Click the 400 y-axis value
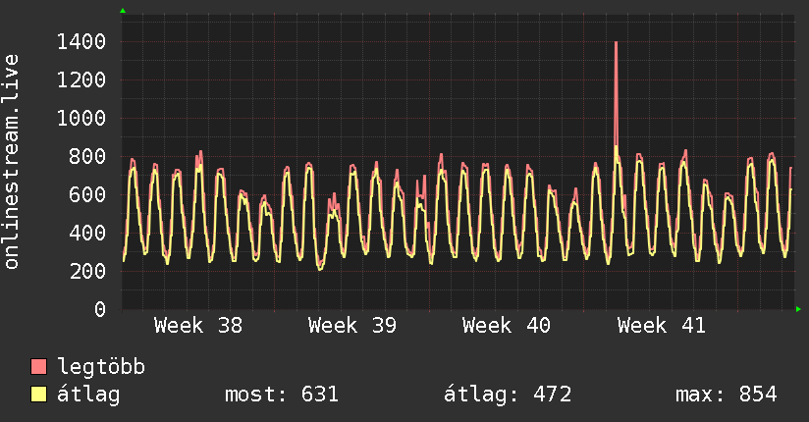Viewport: 809px width, 422px height. tap(87, 233)
